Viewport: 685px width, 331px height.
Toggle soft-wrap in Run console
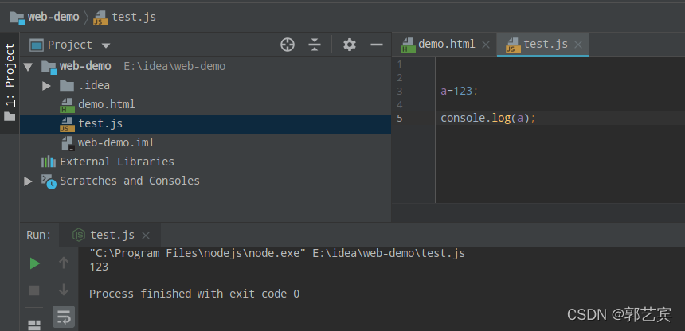tap(64, 317)
